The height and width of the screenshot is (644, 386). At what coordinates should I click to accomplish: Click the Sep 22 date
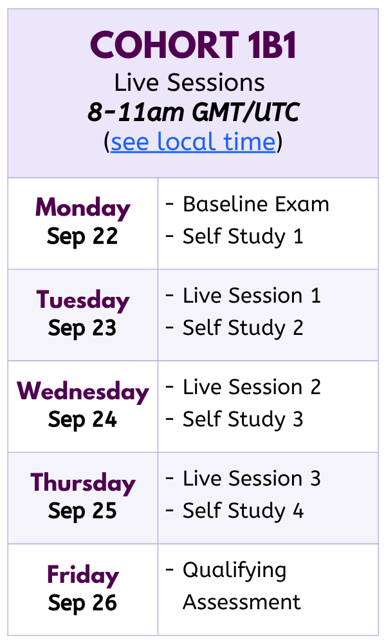tap(83, 236)
